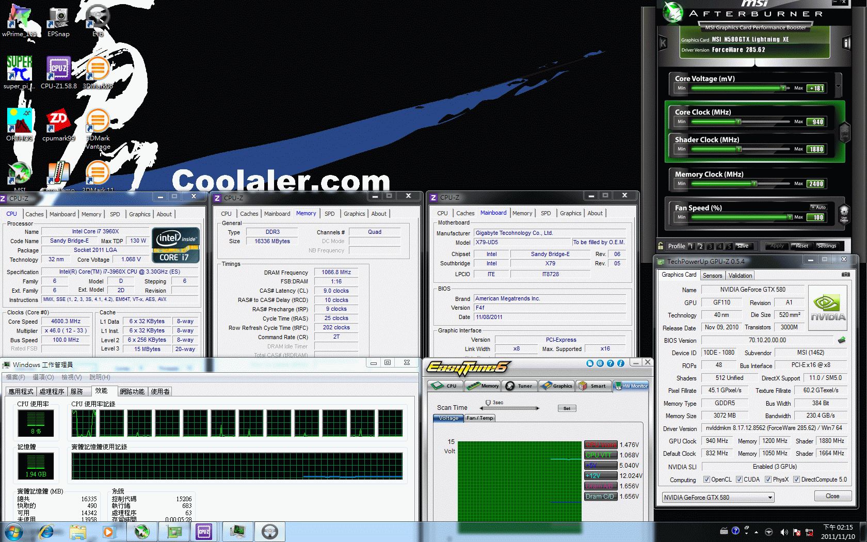
Task: Open the CPU-Z1.58.8 desktop shortcut
Action: point(58,73)
